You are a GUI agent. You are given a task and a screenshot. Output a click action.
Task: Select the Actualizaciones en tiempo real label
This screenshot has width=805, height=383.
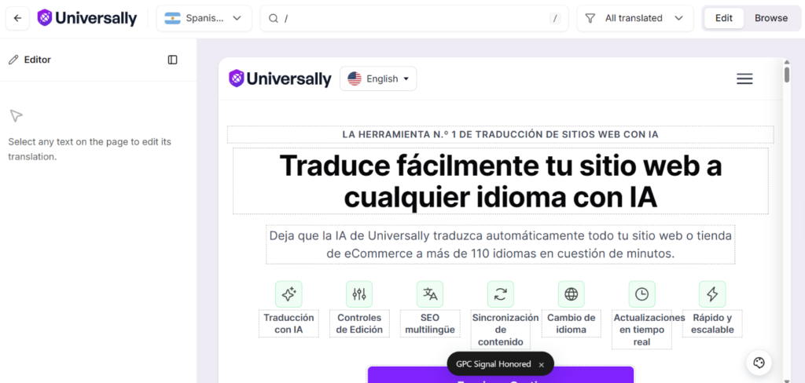pyautogui.click(x=641, y=330)
